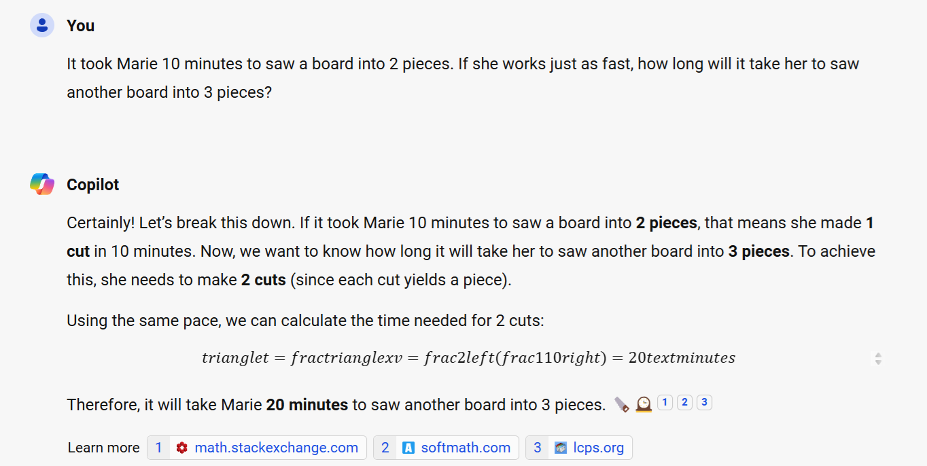Click the "You" sender name
927x466 pixels.
pos(80,26)
